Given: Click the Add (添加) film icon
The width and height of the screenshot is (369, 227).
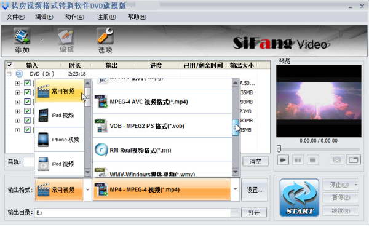Looking at the screenshot, I should coord(22,36).
